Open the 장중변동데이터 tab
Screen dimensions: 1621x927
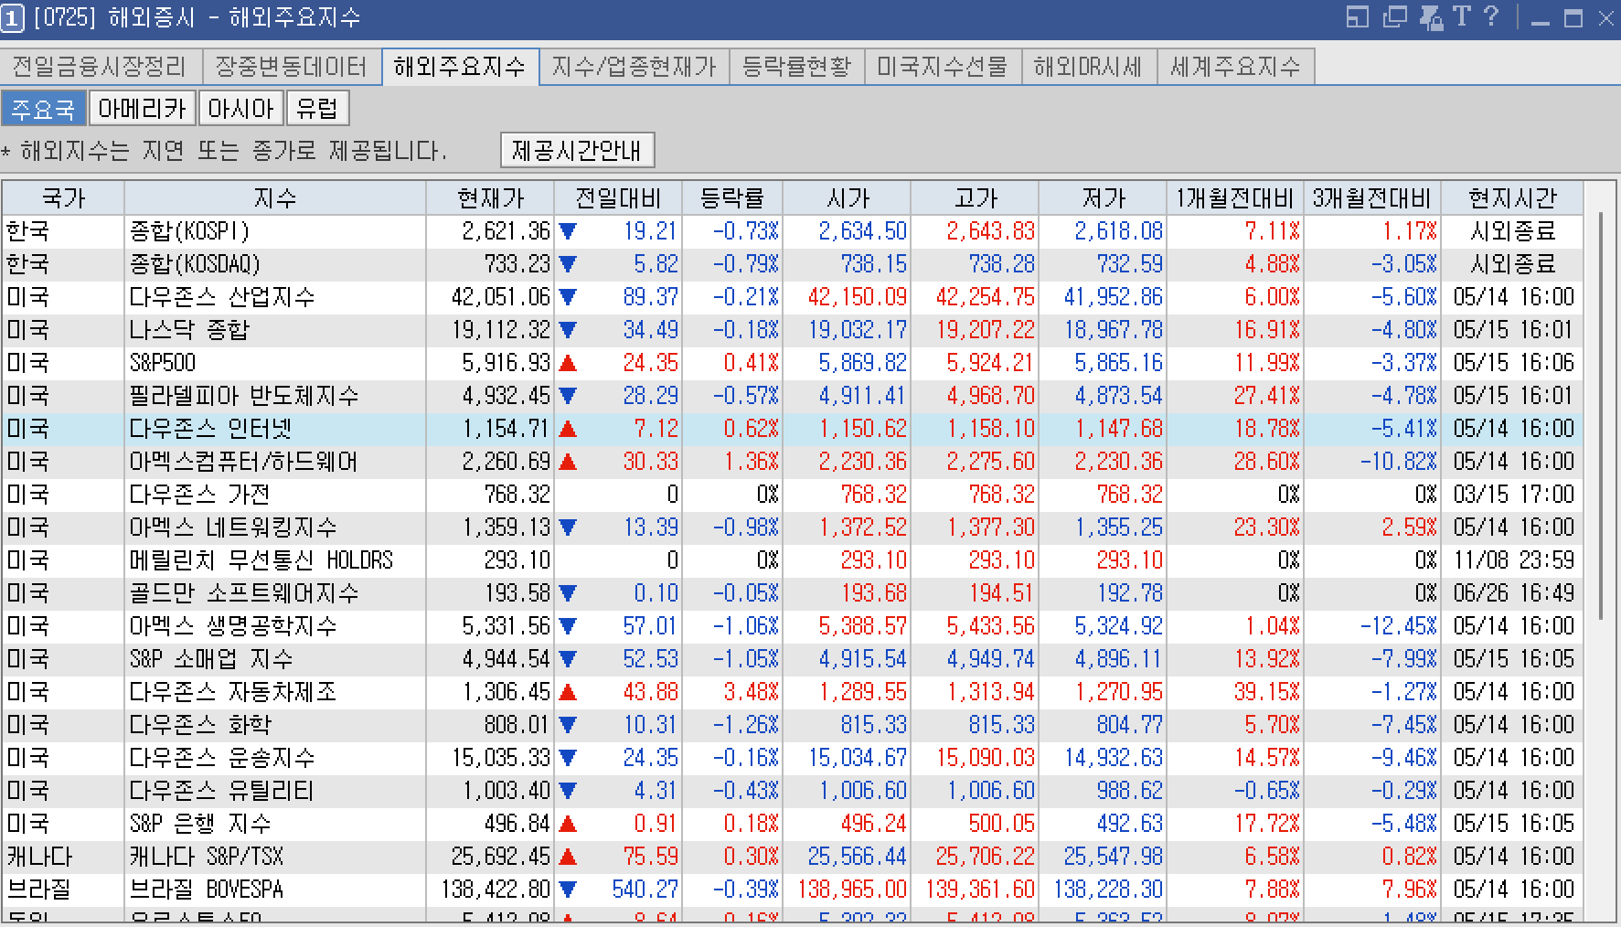[x=292, y=66]
